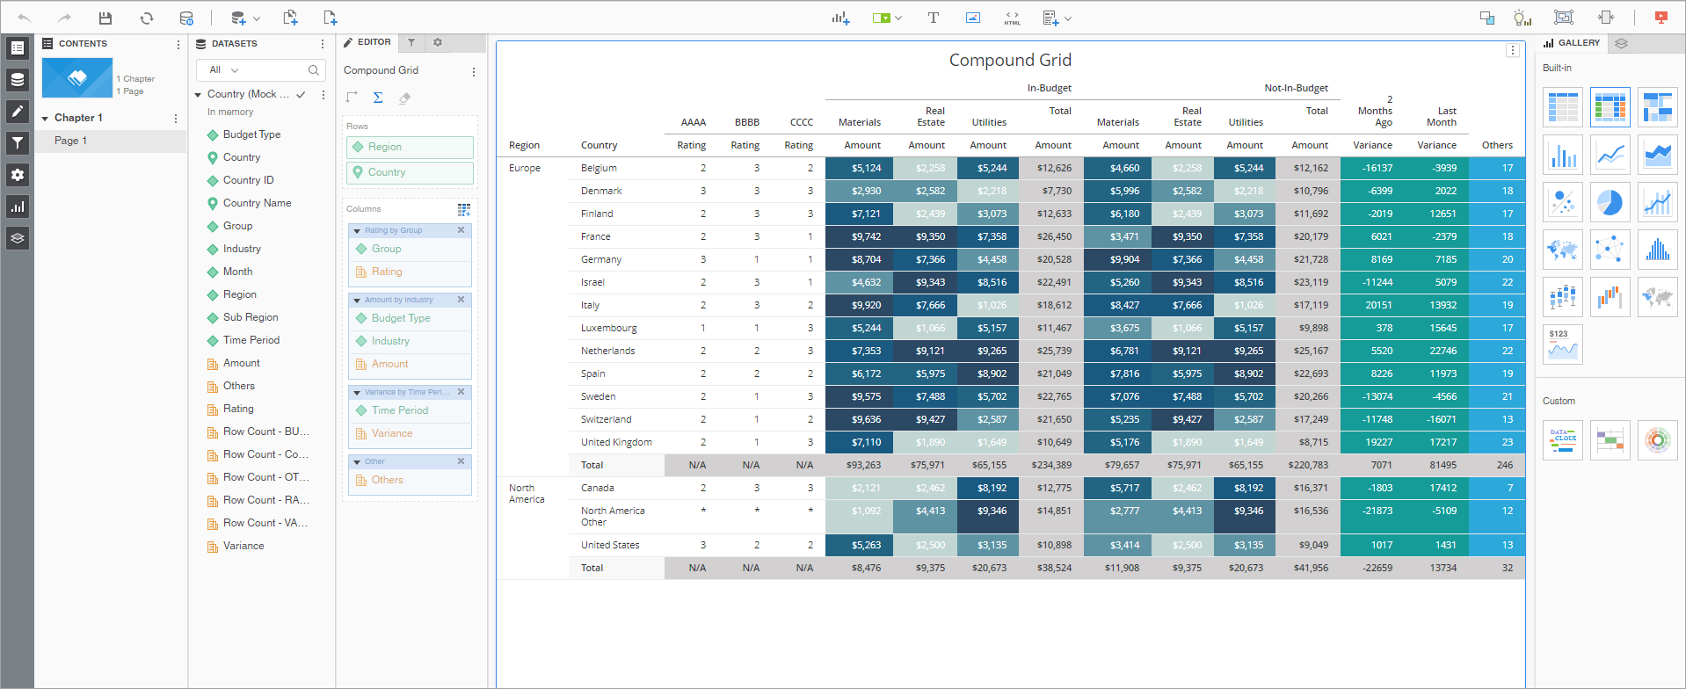This screenshot has height=689, width=1686.
Task: Switch to the Filter tab beside Editor
Action: (x=411, y=42)
